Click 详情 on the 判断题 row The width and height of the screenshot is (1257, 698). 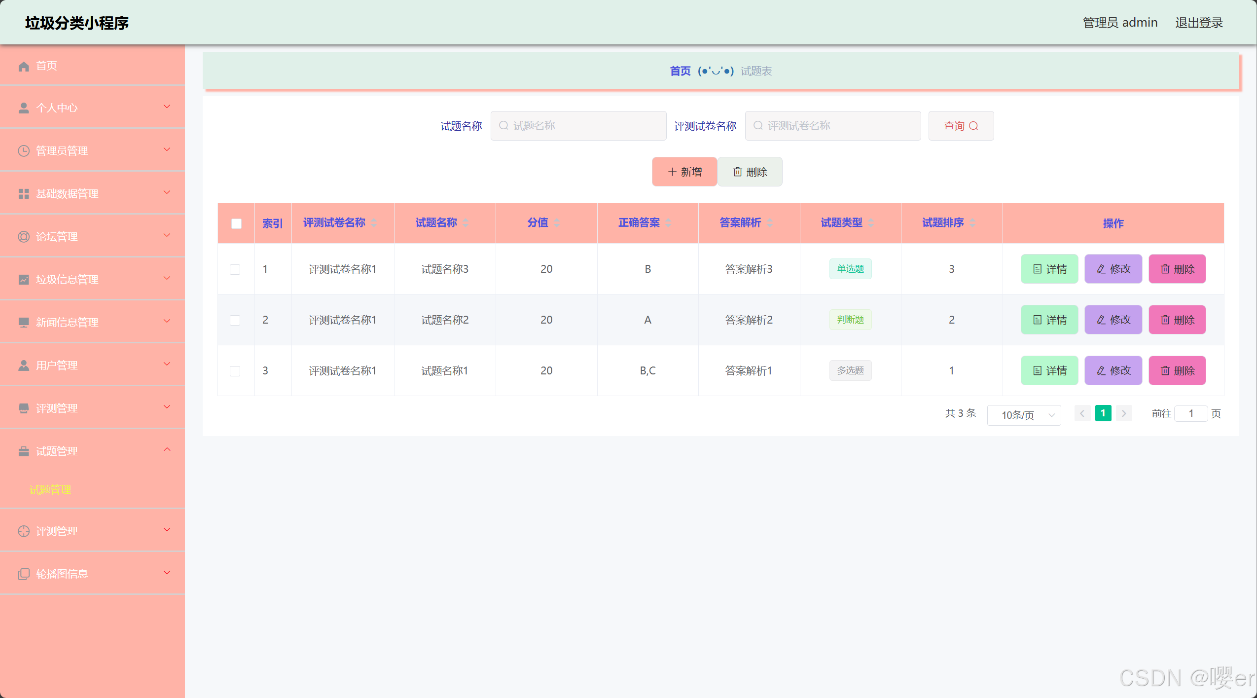pyautogui.click(x=1049, y=320)
